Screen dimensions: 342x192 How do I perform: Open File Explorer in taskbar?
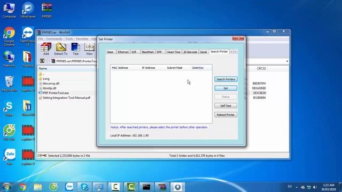pos(38,187)
